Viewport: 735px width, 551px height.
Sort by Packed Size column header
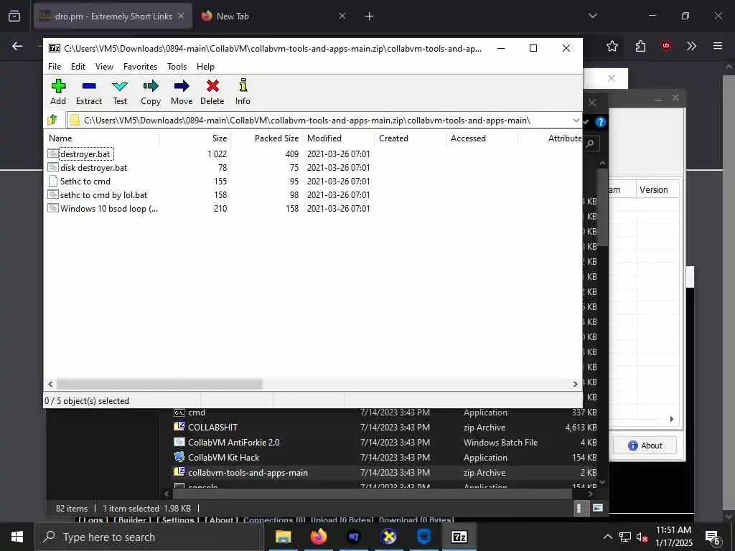(266, 138)
